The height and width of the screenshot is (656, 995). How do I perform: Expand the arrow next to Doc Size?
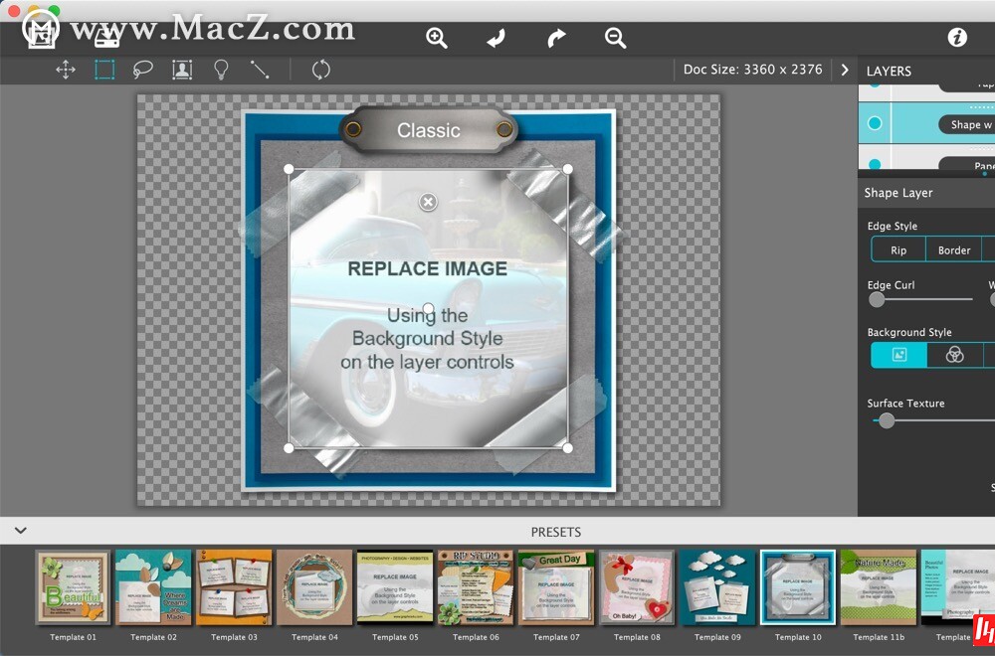pos(845,70)
